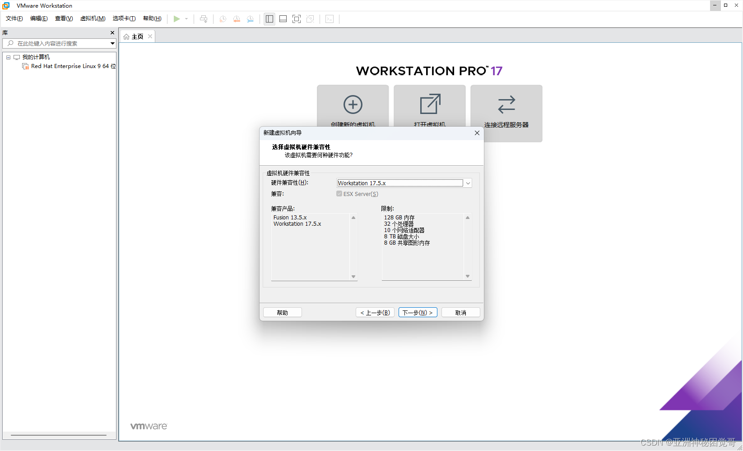This screenshot has width=743, height=451.
Task: Open the 编辑(E) menu
Action: [x=39, y=18]
